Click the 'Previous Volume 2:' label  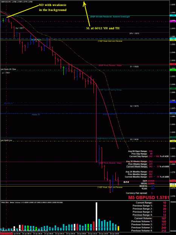click(x=142, y=224)
